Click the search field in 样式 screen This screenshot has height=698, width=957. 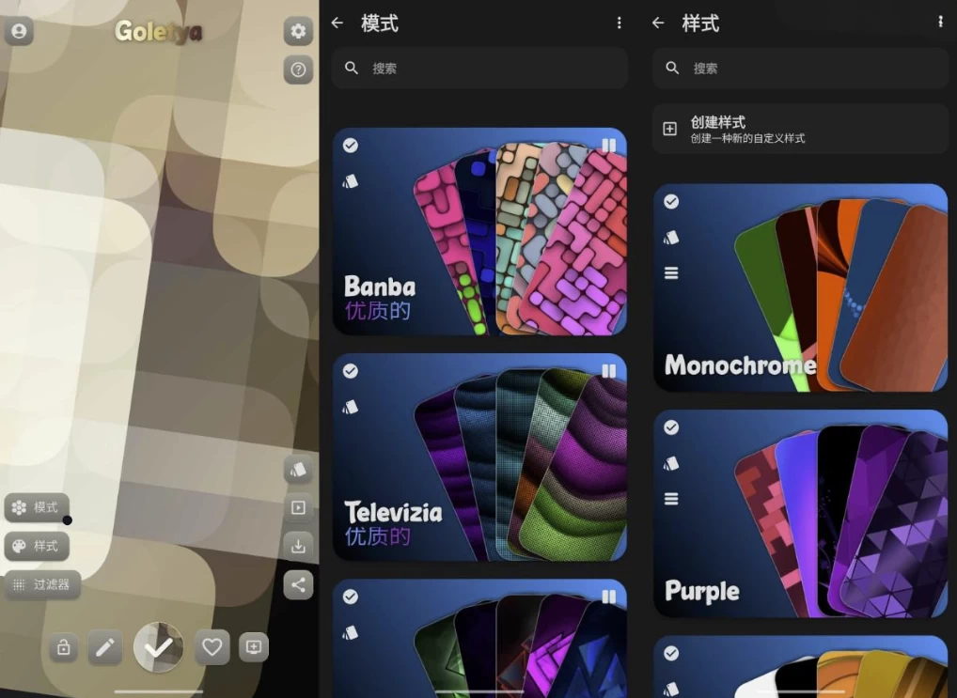(800, 69)
